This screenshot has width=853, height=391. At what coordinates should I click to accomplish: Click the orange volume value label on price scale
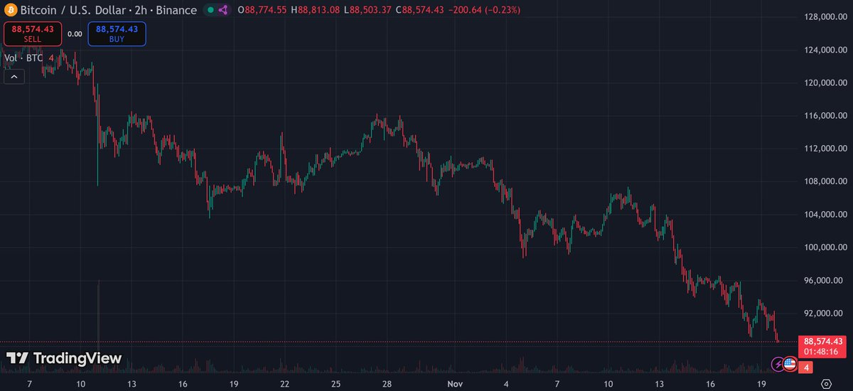(x=805, y=368)
